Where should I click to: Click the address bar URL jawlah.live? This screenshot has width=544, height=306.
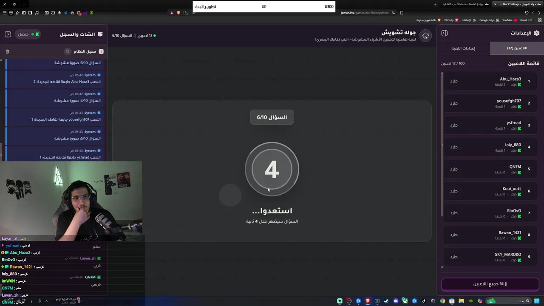coord(365,13)
